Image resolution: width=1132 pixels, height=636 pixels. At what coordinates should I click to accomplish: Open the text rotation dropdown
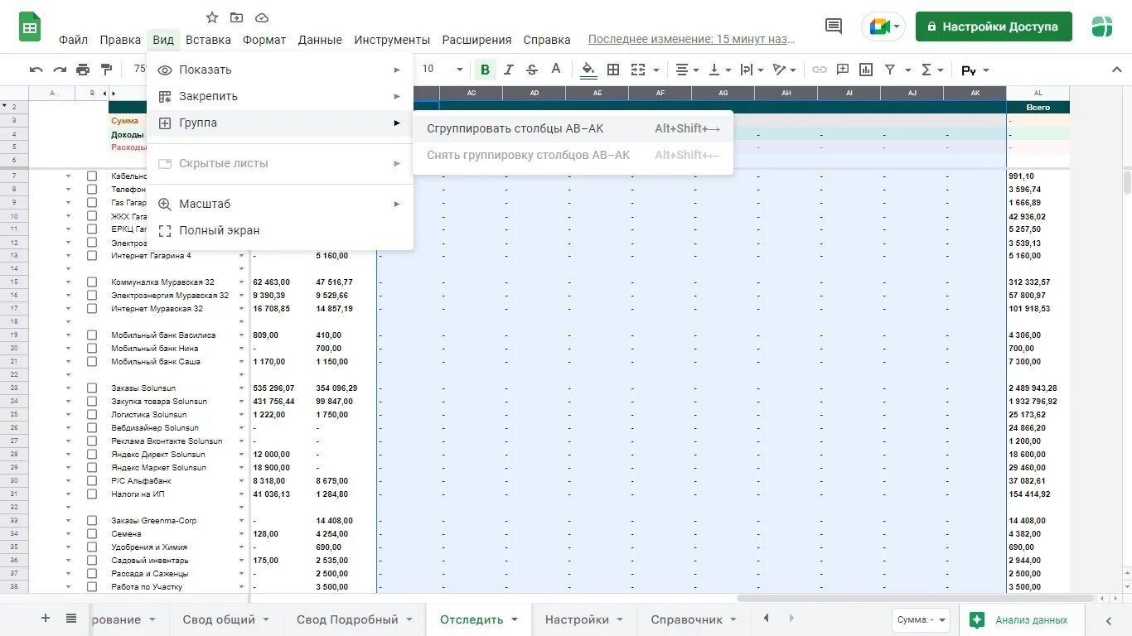tap(784, 70)
